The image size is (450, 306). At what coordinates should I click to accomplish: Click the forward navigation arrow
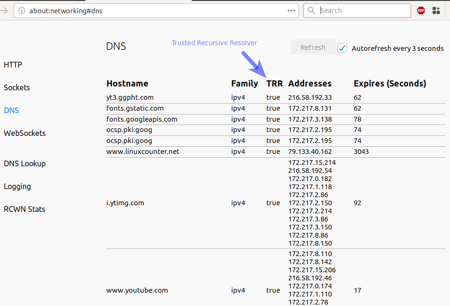tap(4, 10)
